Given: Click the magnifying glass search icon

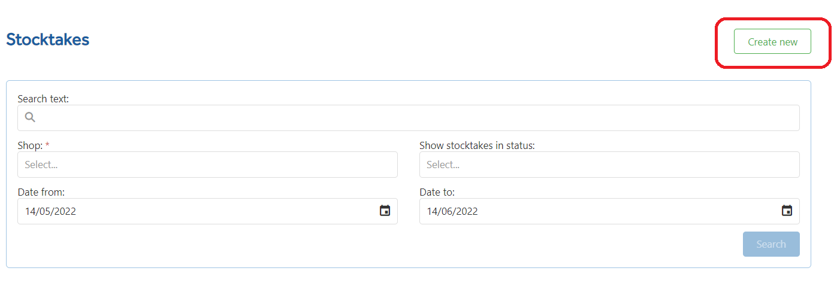Looking at the screenshot, I should 30,117.
